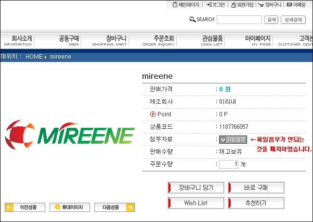Click the 주문수량 quantity input box

[x=229, y=164]
